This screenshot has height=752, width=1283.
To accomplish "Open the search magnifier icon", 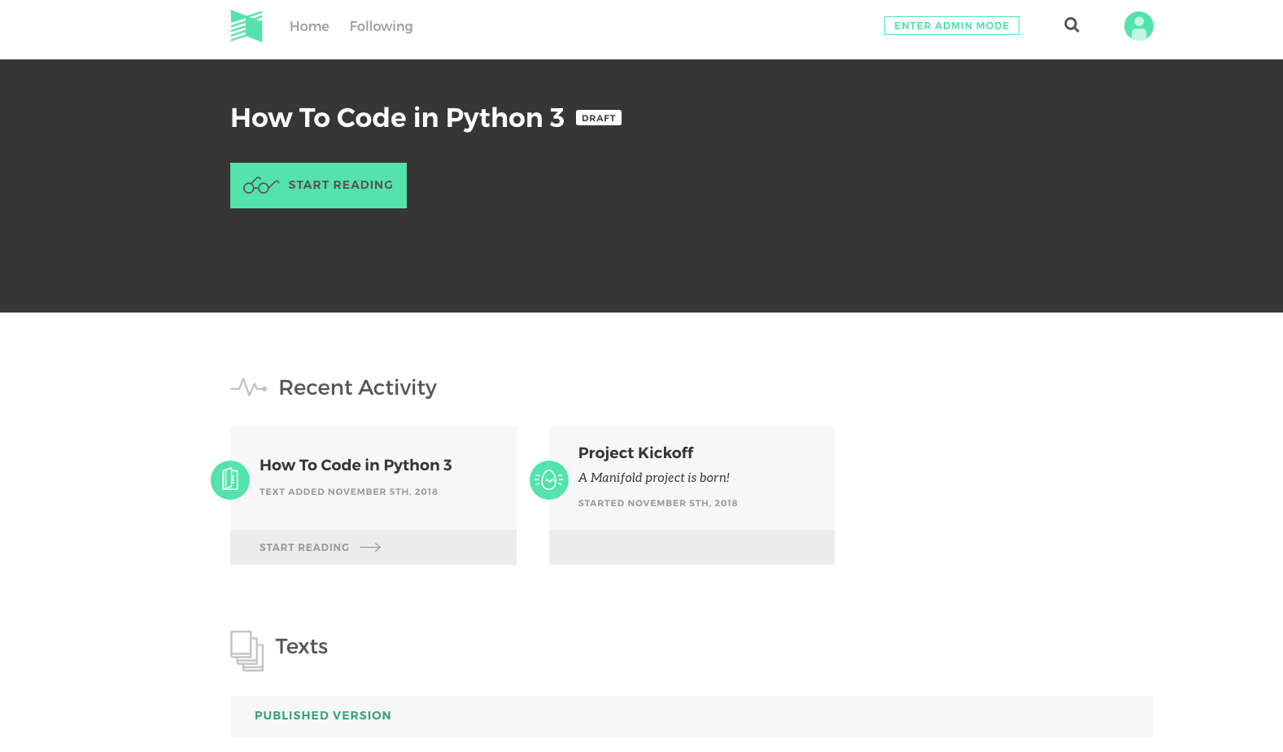I will coord(1071,25).
